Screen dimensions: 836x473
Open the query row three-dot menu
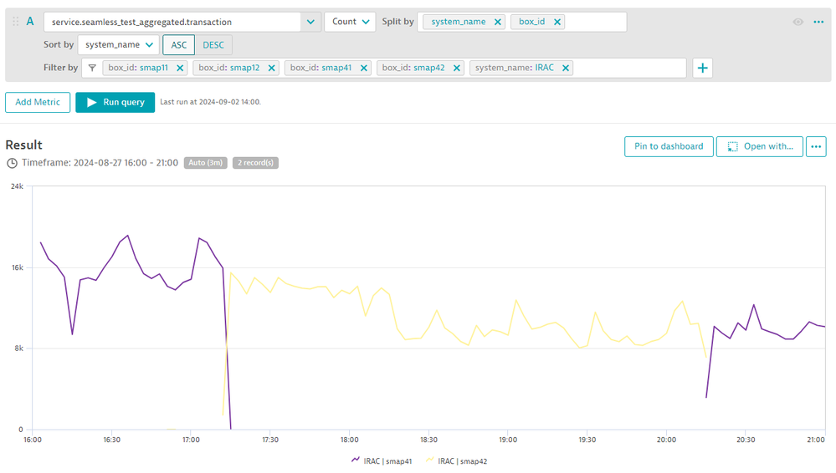(818, 22)
